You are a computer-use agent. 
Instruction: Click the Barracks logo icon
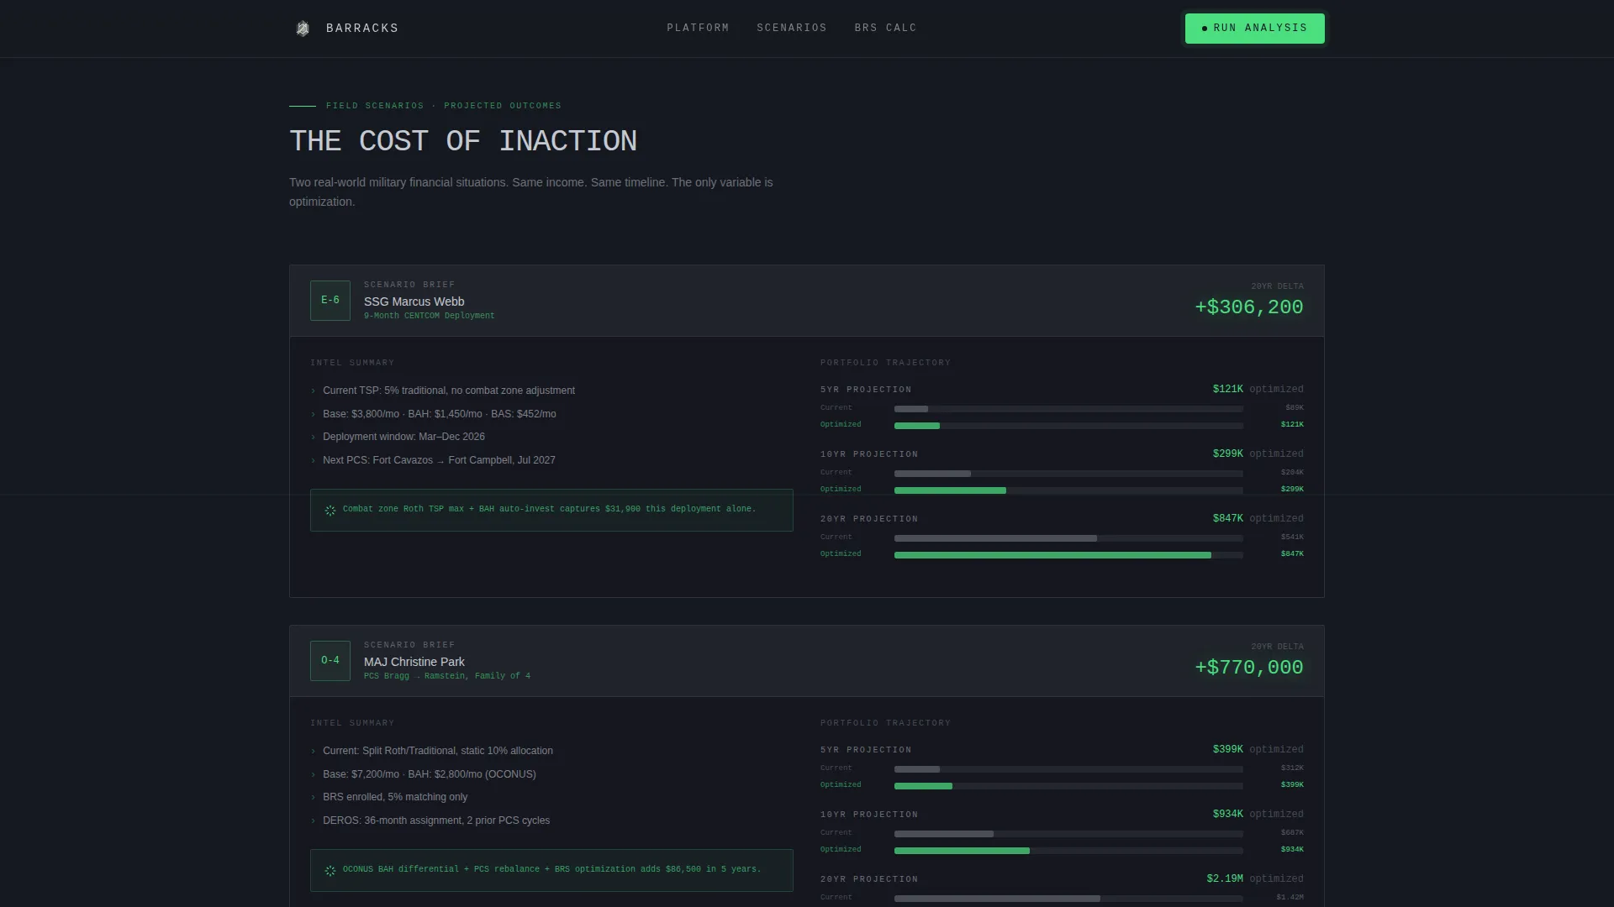tap(303, 29)
